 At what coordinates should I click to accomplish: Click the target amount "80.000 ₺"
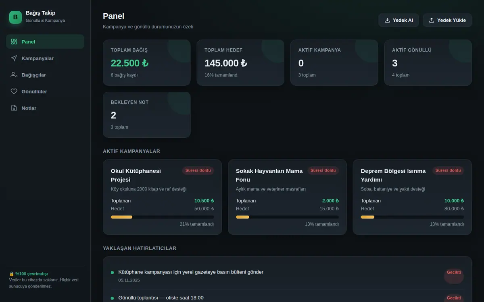[454, 209]
